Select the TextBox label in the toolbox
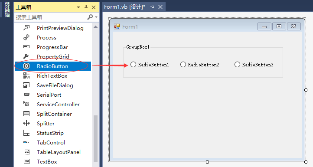The width and height of the screenshot is (313, 167). point(47,162)
